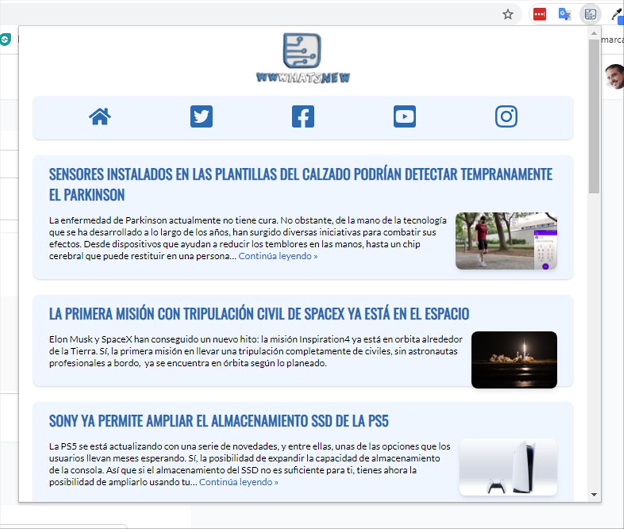
Task: Toggle the WWWhatsnew extension toolbar icon
Action: point(590,14)
